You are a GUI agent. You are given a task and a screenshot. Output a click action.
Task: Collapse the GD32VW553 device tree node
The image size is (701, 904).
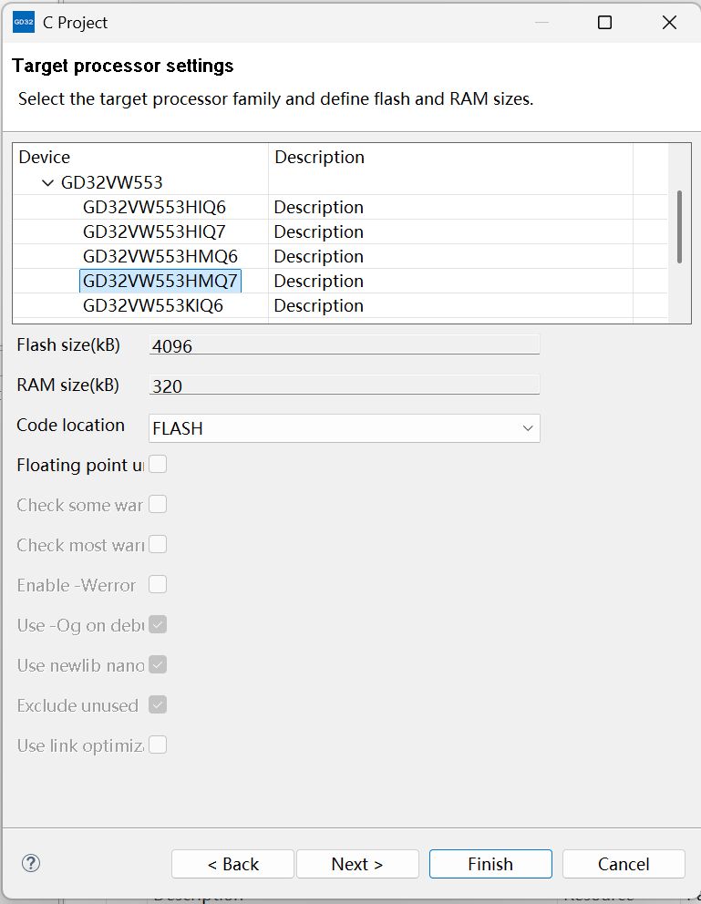[x=47, y=183]
